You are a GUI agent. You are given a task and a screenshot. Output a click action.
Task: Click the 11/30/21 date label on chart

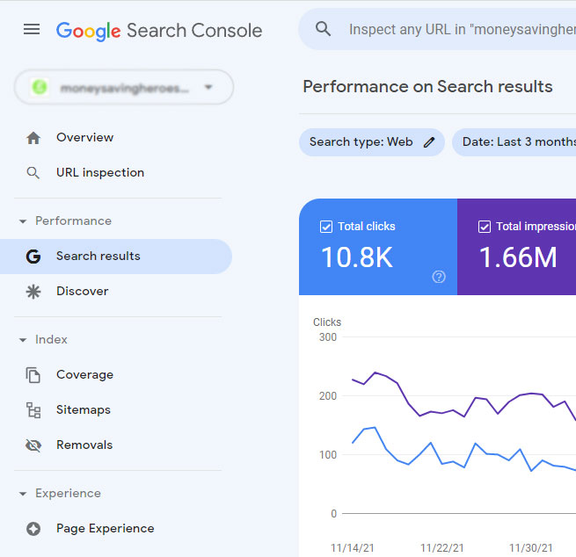tap(531, 548)
